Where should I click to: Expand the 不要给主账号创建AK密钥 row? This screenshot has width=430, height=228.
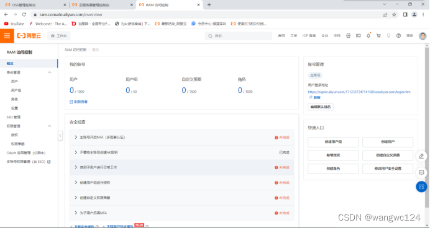pos(181,152)
